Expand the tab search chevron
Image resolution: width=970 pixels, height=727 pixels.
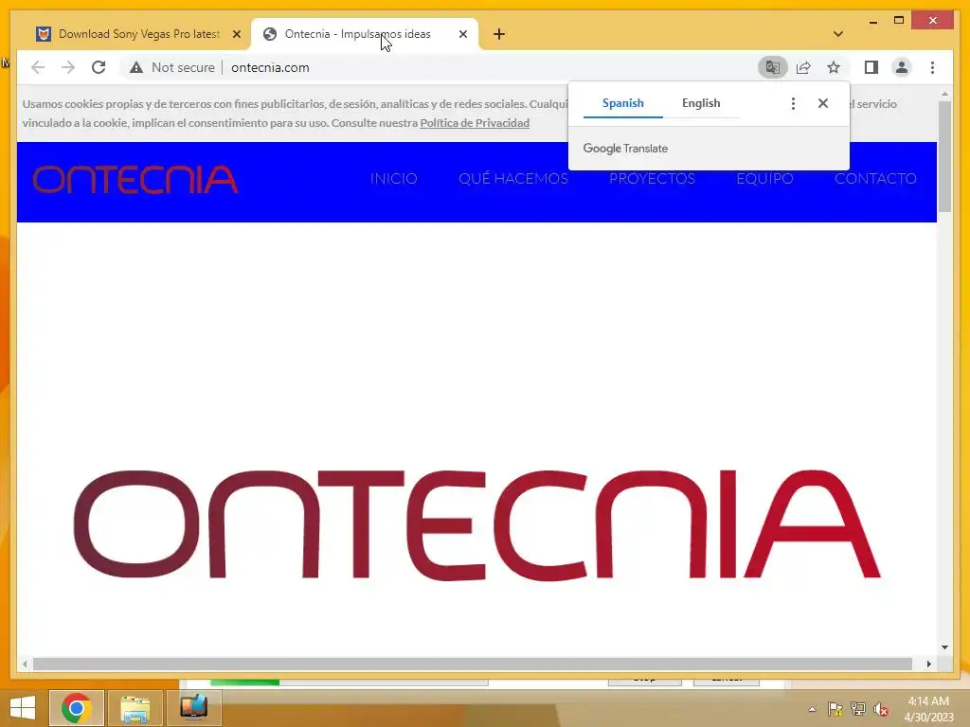(838, 34)
